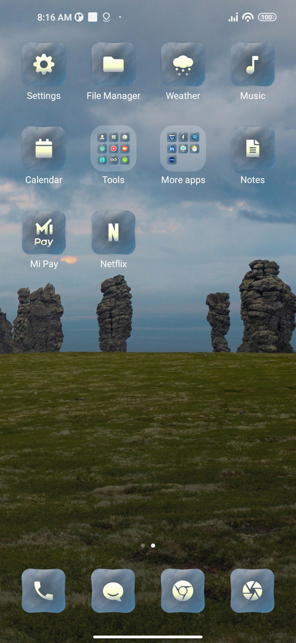Screen dimensions: 296x643
Task: Tap infinity icon in Tools folder
Action: coord(113,160)
